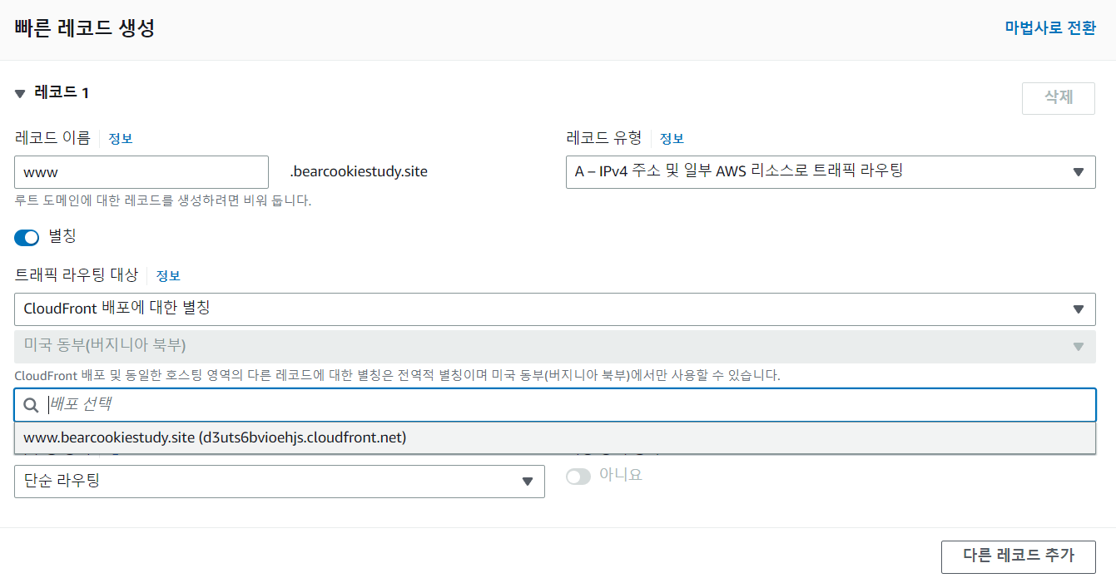The height and width of the screenshot is (583, 1116).
Task: Focus the 배포 선택 search input
Action: [566, 405]
